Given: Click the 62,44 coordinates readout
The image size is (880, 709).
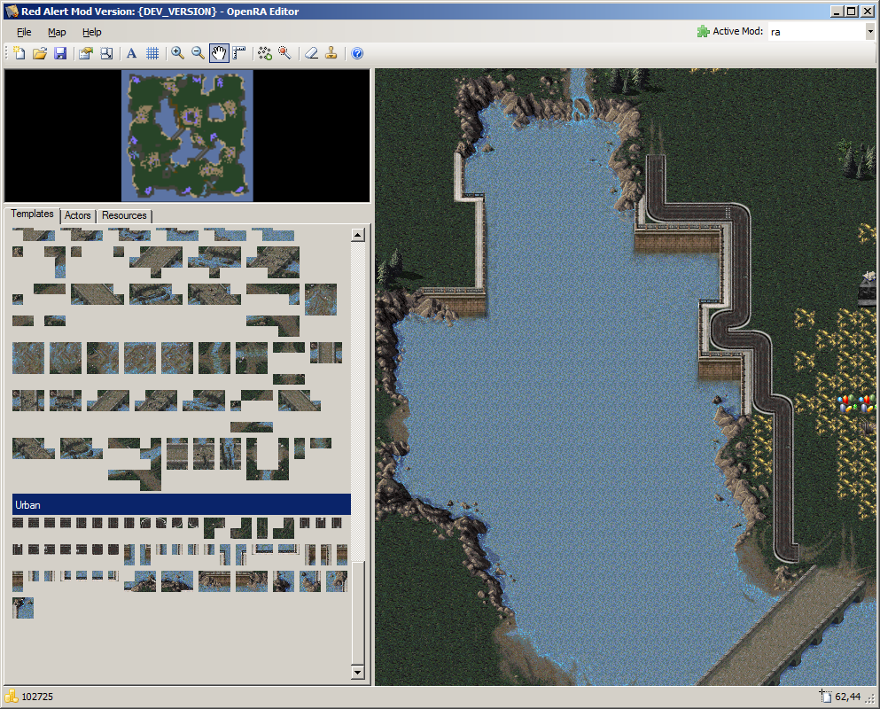Looking at the screenshot, I should point(848,697).
